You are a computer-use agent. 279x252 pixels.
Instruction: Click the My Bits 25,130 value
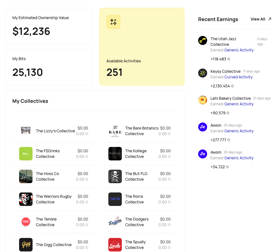(28, 72)
